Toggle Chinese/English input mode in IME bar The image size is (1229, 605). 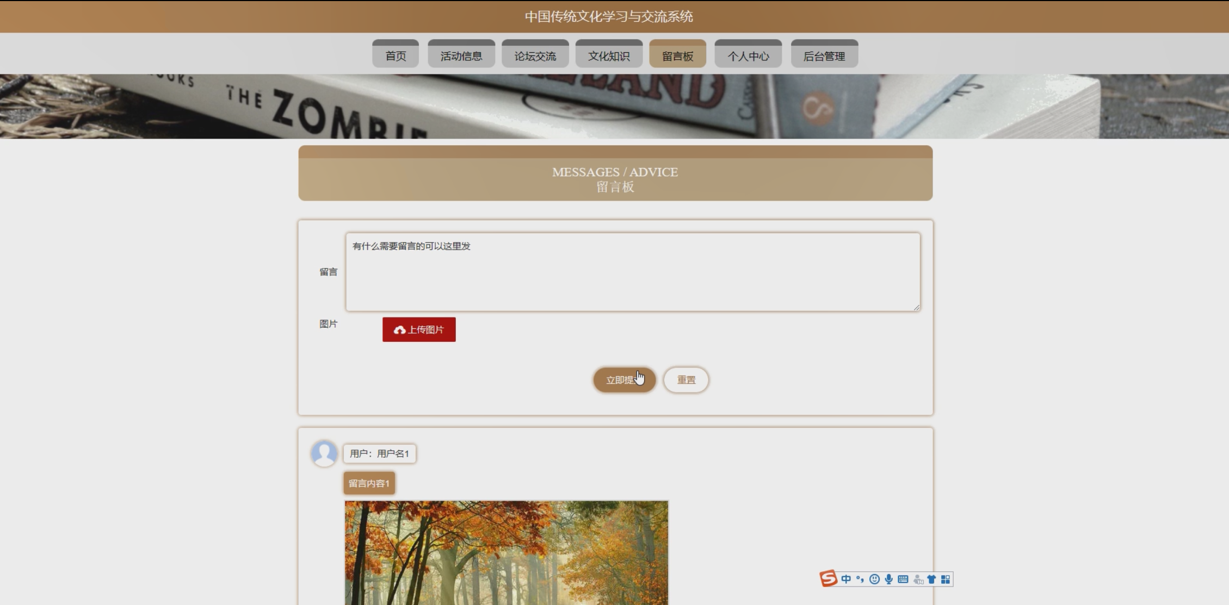(x=846, y=579)
